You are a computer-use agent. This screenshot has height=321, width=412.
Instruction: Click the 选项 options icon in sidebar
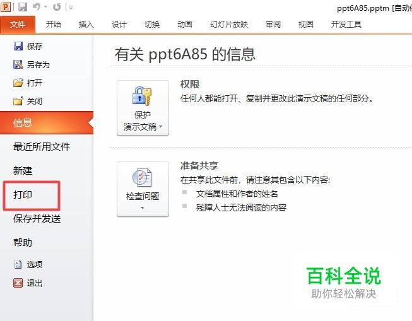pyautogui.click(x=18, y=264)
